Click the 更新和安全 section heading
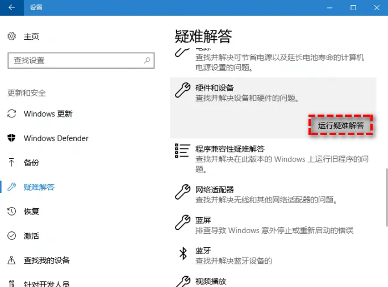The height and width of the screenshot is (287, 388). 27,93
